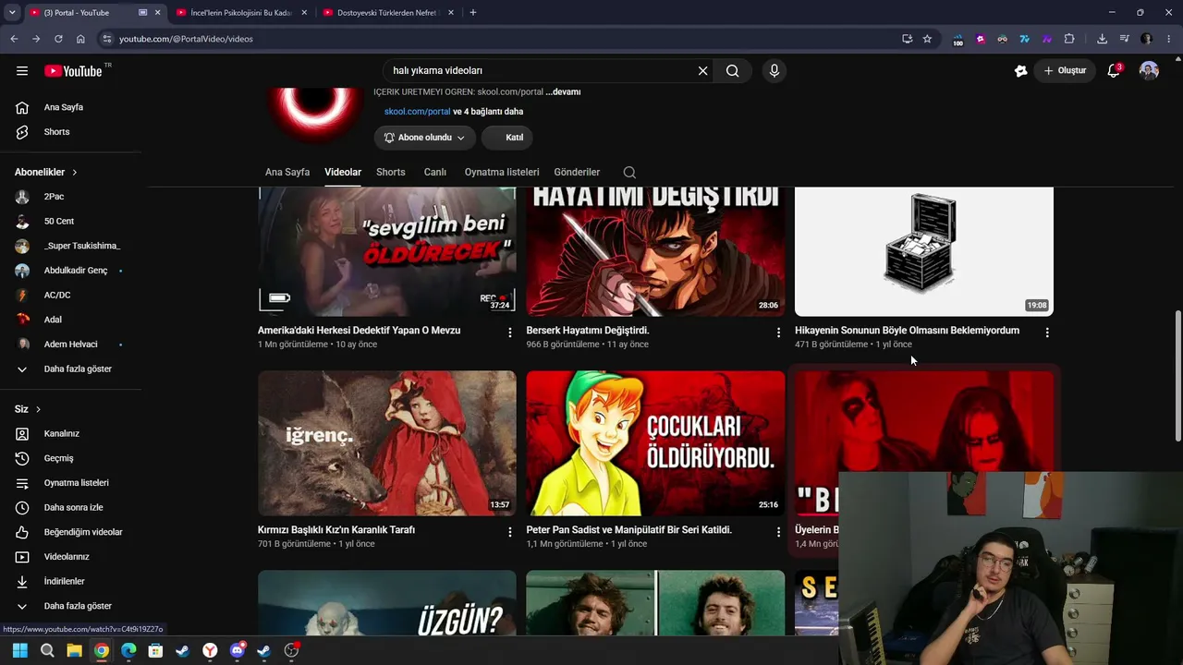Switch to the channel's Gönderiler tab
This screenshot has height=665, width=1183.
(577, 172)
